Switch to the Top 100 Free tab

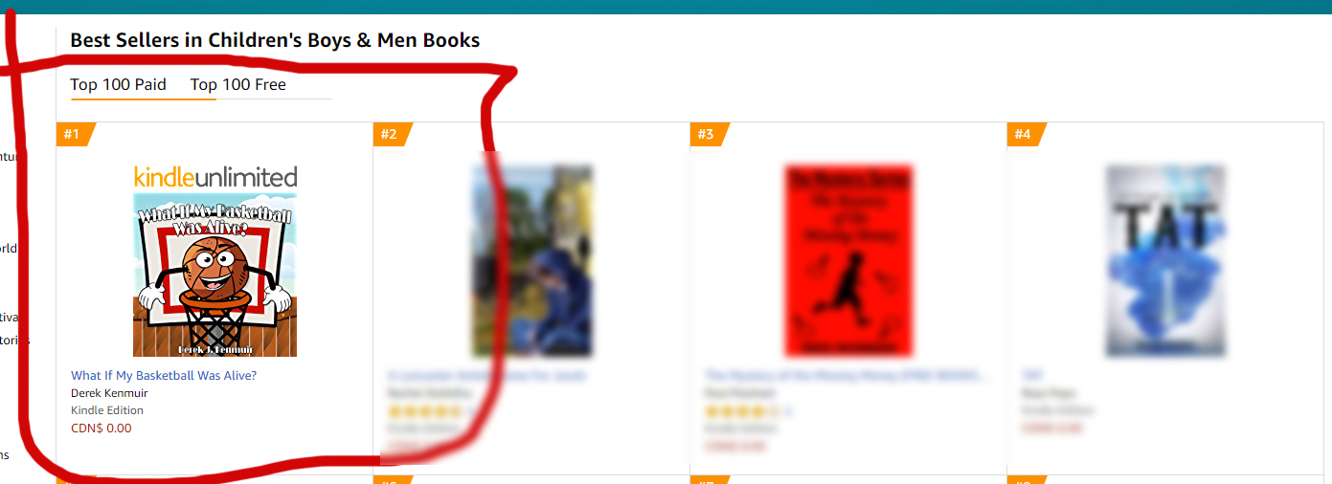[237, 84]
